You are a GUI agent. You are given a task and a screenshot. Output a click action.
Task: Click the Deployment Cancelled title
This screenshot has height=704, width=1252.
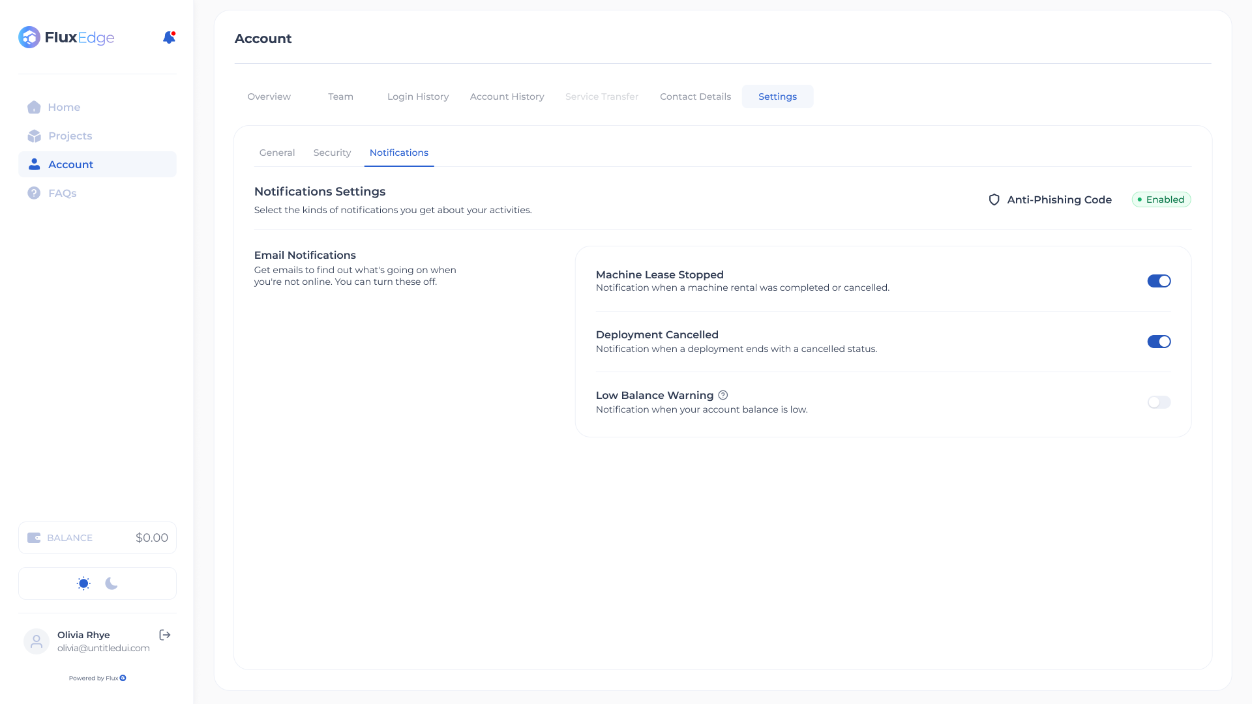[657, 334]
